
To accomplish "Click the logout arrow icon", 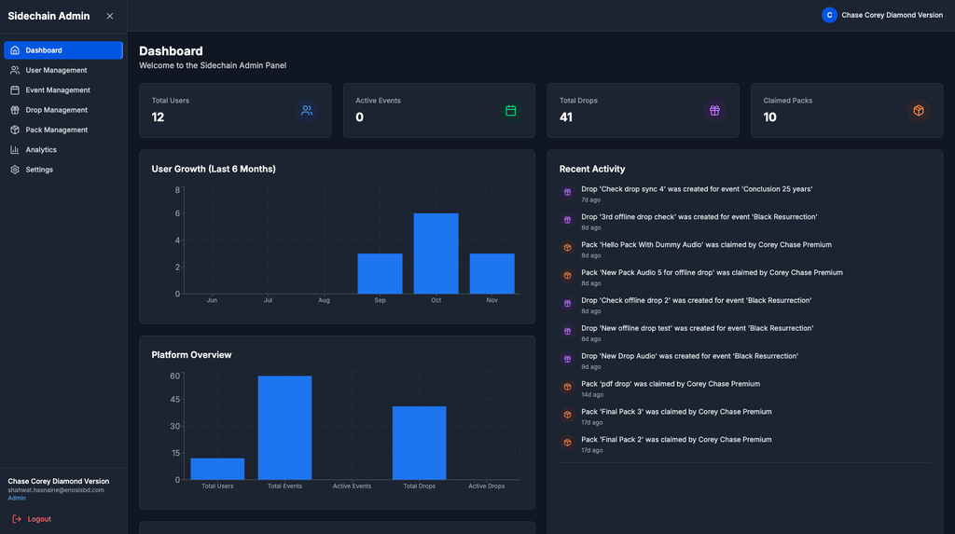I will point(17,519).
